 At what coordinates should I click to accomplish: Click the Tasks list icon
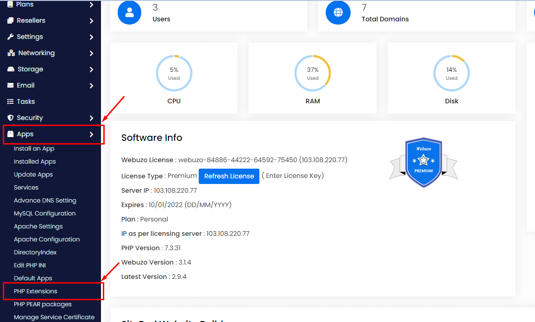pyautogui.click(x=10, y=101)
